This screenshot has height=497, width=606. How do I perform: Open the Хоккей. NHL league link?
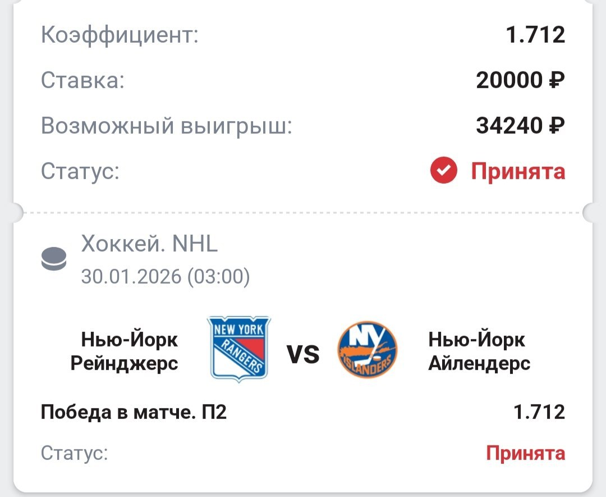pyautogui.click(x=149, y=244)
